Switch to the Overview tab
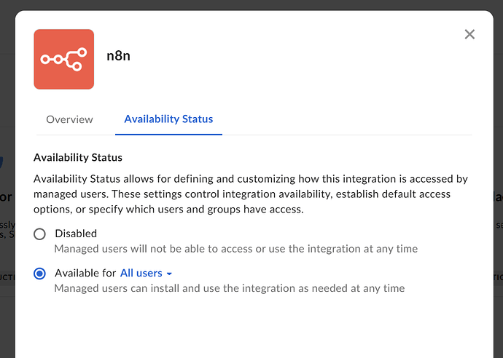Screen dimensions: 503x358 (x=69, y=119)
